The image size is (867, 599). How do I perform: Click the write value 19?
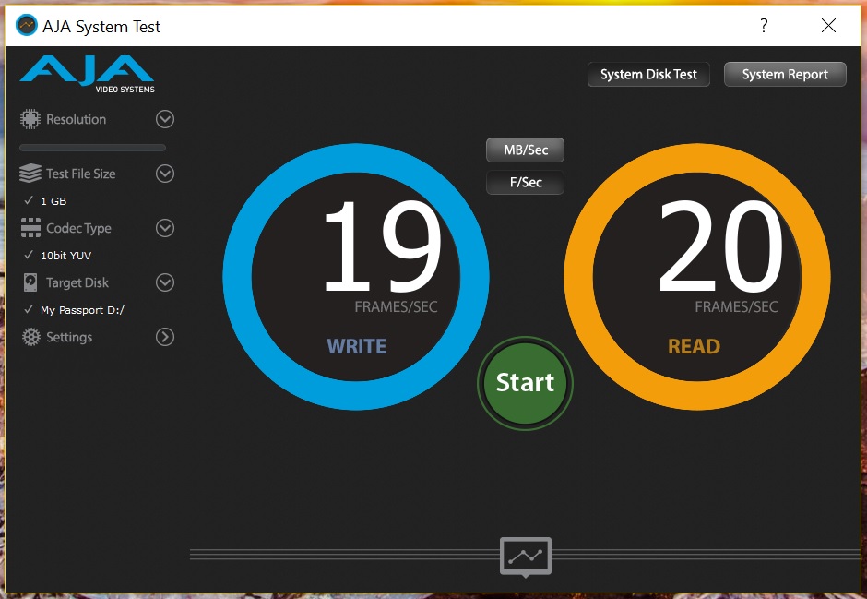383,246
